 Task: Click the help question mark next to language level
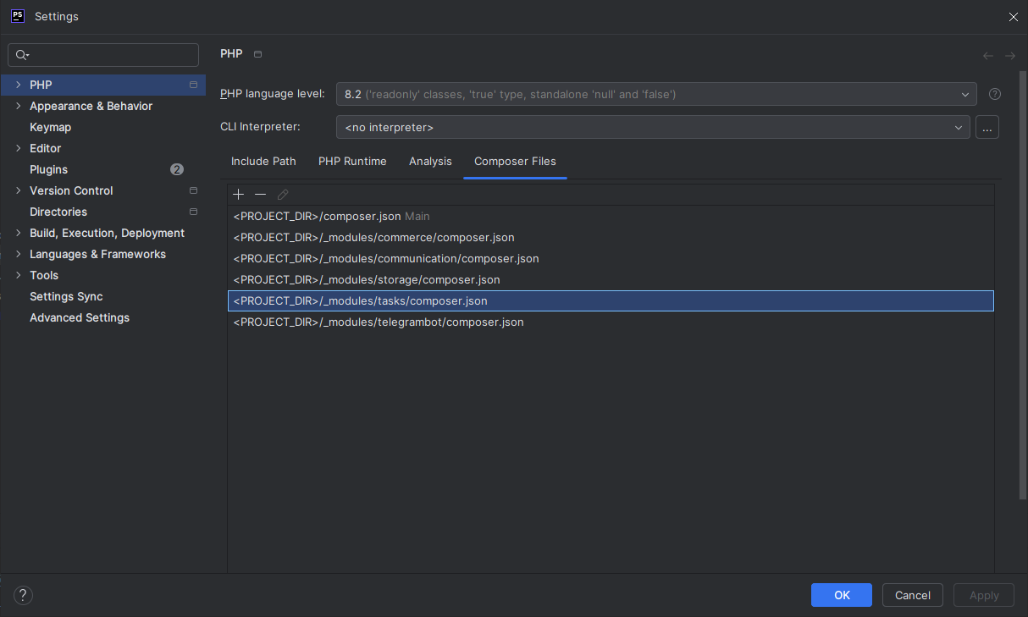pyautogui.click(x=995, y=94)
